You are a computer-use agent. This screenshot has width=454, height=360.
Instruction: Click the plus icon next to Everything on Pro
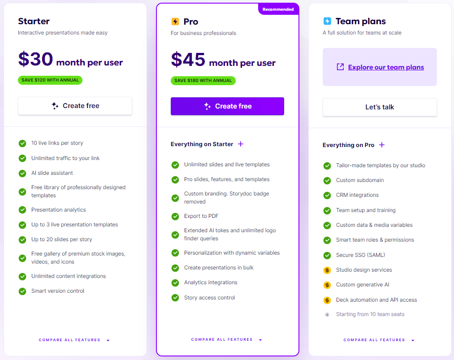point(382,145)
